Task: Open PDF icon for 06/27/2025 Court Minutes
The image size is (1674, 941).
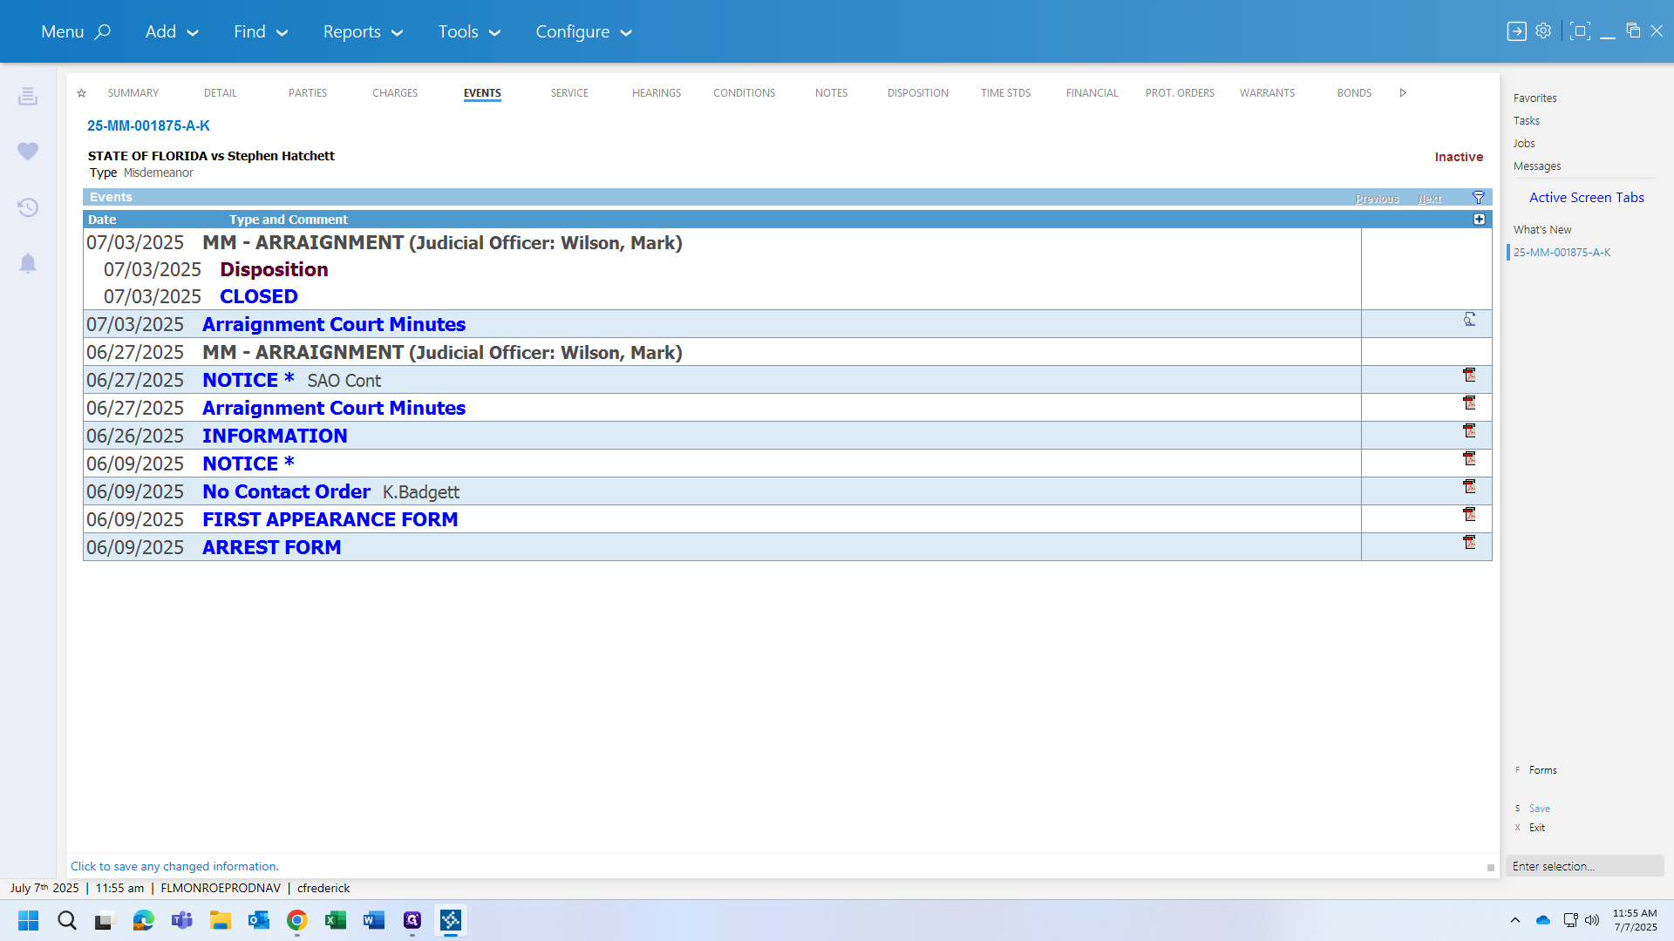Action: 1469,403
